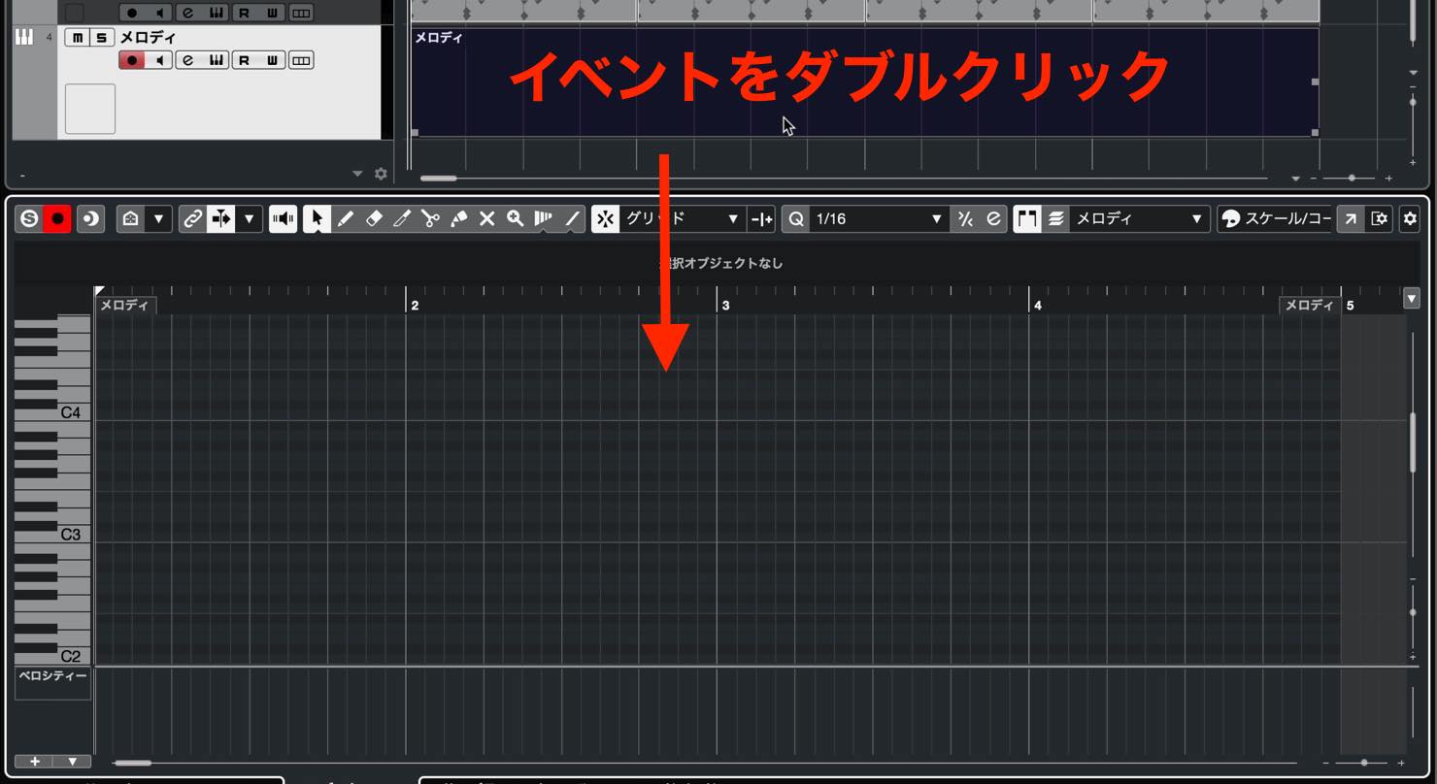This screenshot has height=784, width=1437.
Task: Select the Trim tool
Action: click(402, 219)
